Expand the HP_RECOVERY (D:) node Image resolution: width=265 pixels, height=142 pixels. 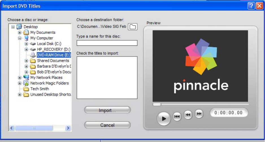pos(26,49)
